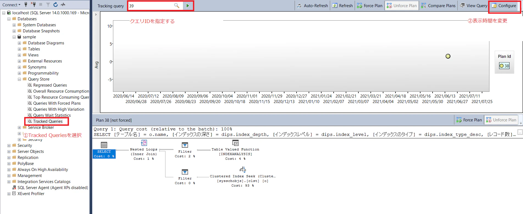The image size is (523, 214).
Task: Click the blue refresh arrow in Object Explorer
Action: 56,4
